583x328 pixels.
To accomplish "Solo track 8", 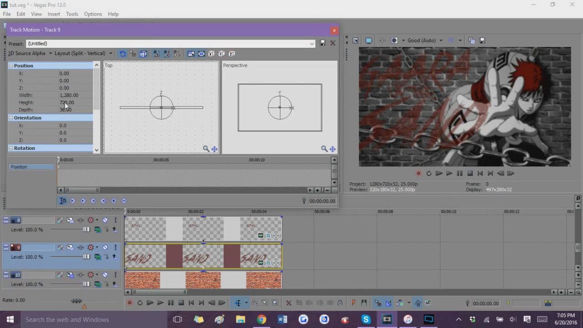I will pyautogui.click(x=115, y=220).
